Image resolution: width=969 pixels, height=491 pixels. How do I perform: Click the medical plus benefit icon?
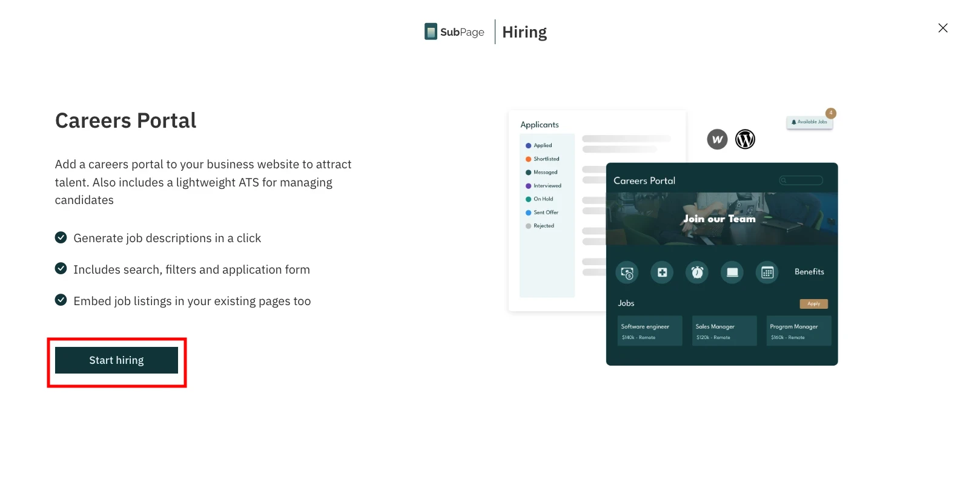coord(662,272)
